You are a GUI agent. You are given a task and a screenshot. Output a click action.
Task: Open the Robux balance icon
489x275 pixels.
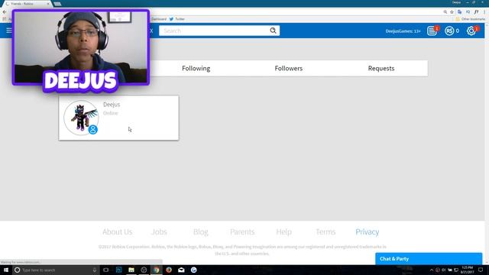(x=449, y=31)
